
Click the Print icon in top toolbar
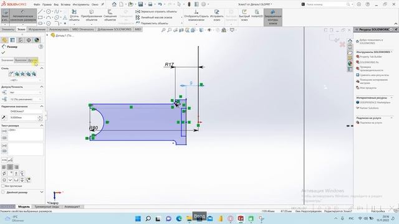[x=150, y=4]
